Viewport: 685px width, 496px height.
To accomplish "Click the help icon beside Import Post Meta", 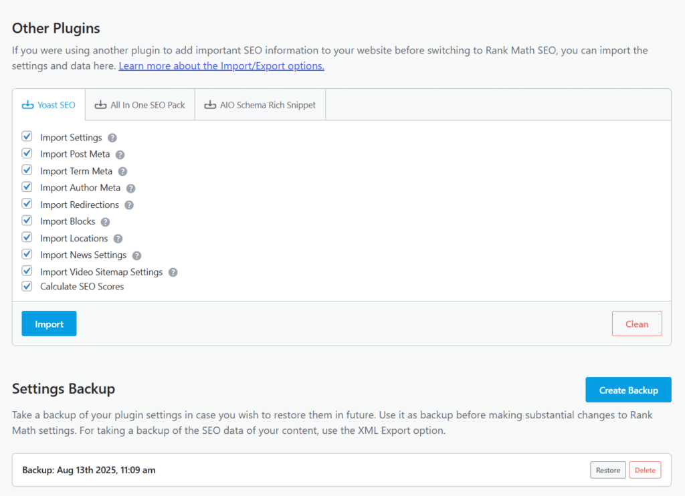I will tap(120, 154).
